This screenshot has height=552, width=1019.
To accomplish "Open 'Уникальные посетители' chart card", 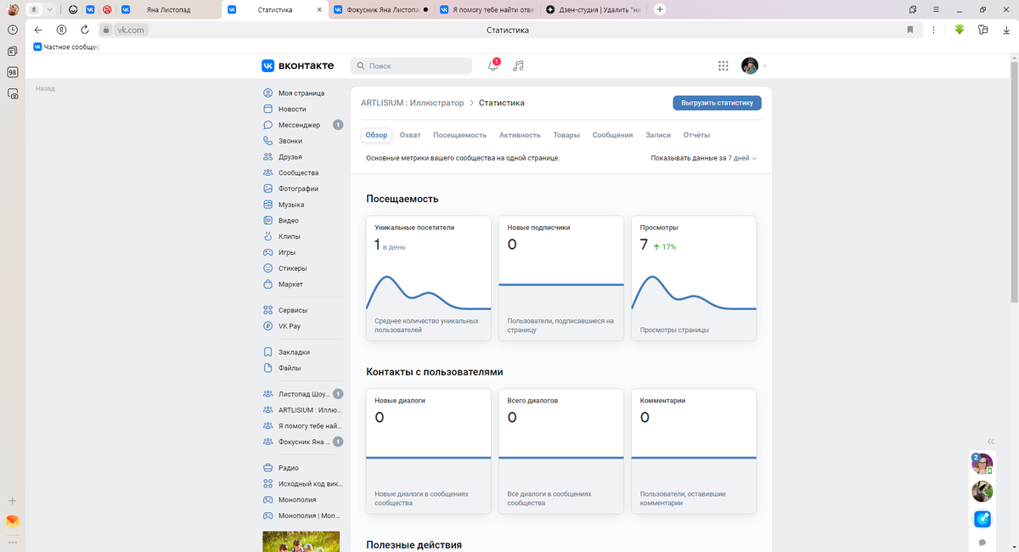I will [x=429, y=279].
